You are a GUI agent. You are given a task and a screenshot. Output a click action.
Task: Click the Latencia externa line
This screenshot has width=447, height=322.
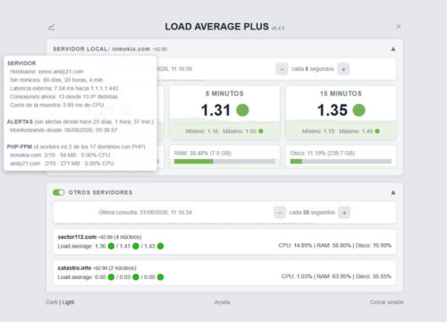(x=64, y=89)
